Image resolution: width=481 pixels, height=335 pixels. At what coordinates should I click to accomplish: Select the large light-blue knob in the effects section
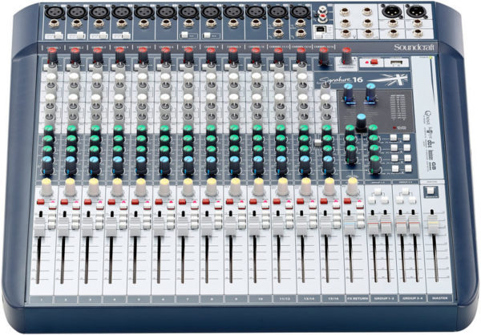(362, 122)
